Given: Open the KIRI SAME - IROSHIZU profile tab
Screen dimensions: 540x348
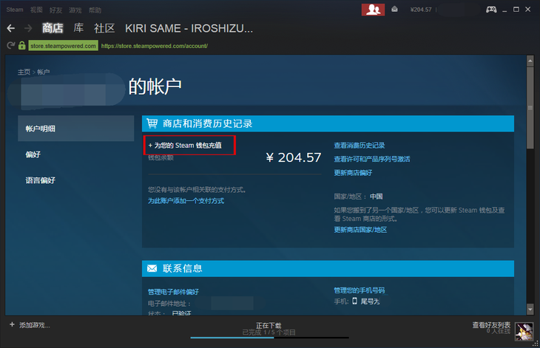Looking at the screenshot, I should coord(189,28).
